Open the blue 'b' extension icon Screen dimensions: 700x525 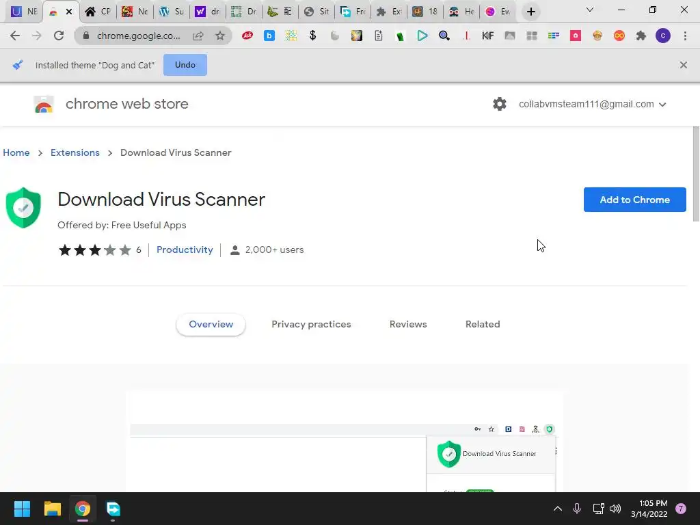point(269,36)
